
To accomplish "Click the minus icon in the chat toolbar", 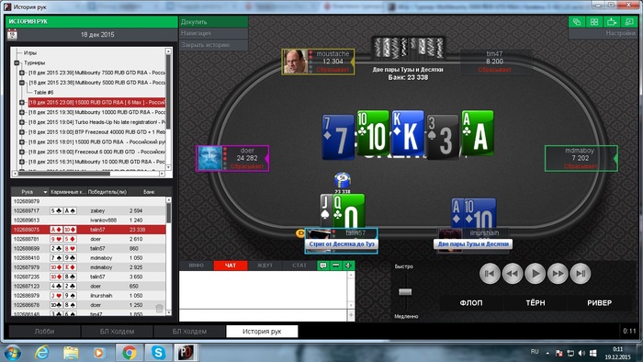I will pyautogui.click(x=336, y=266).
